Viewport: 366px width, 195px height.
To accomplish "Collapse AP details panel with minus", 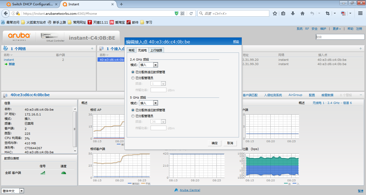I will pos(361,95).
